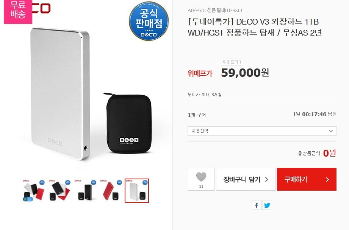Select the black drive thumbnail
Viewport: 349px width, 230px height.
click(85, 191)
